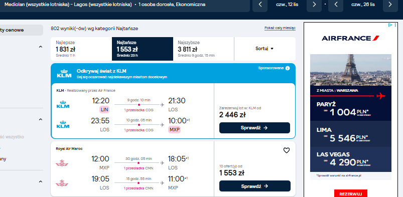Go to next departure date after czw., 12 lis
This screenshot has width=403, height=197.
click(314, 5)
